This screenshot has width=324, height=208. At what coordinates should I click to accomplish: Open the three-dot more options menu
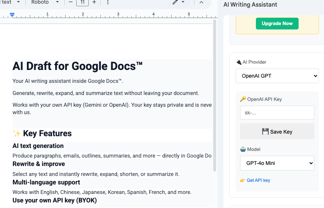click(108, 2)
